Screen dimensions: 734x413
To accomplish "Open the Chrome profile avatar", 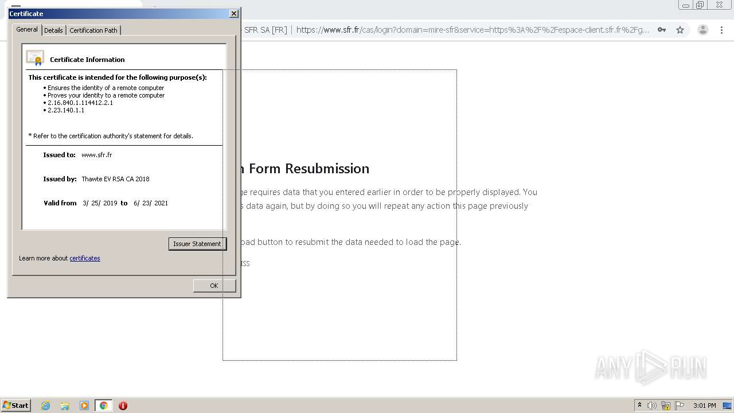I will point(703,30).
